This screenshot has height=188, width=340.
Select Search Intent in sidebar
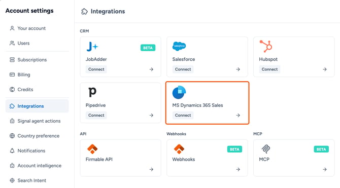click(37, 180)
